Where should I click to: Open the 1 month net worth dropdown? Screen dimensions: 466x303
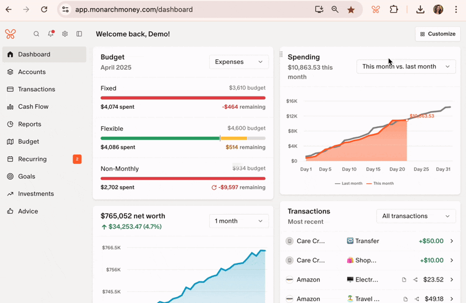[239, 221]
